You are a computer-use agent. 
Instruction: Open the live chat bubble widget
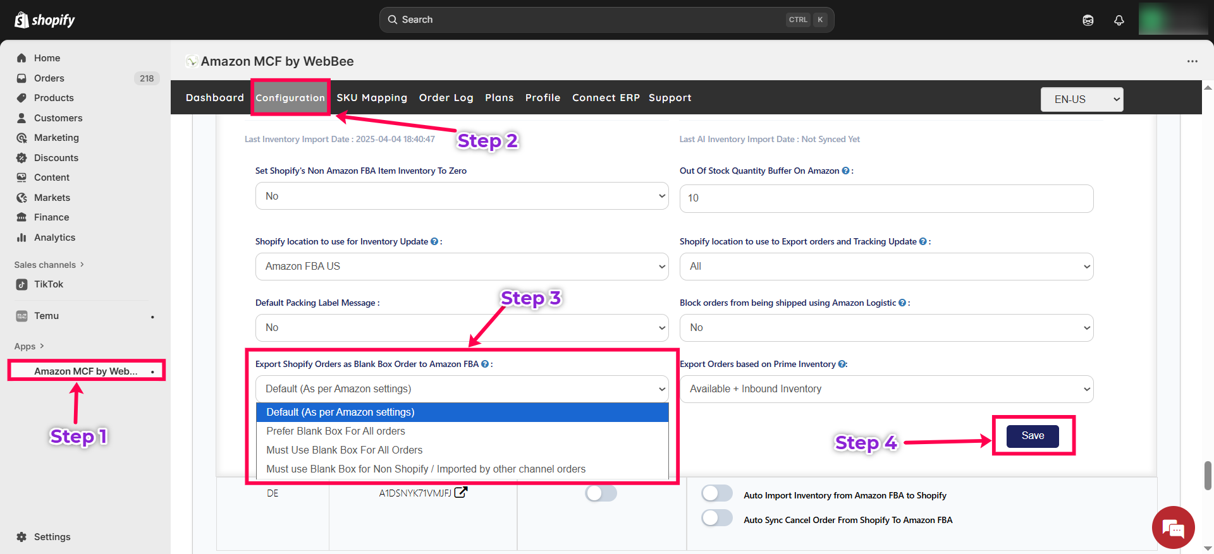click(1173, 527)
